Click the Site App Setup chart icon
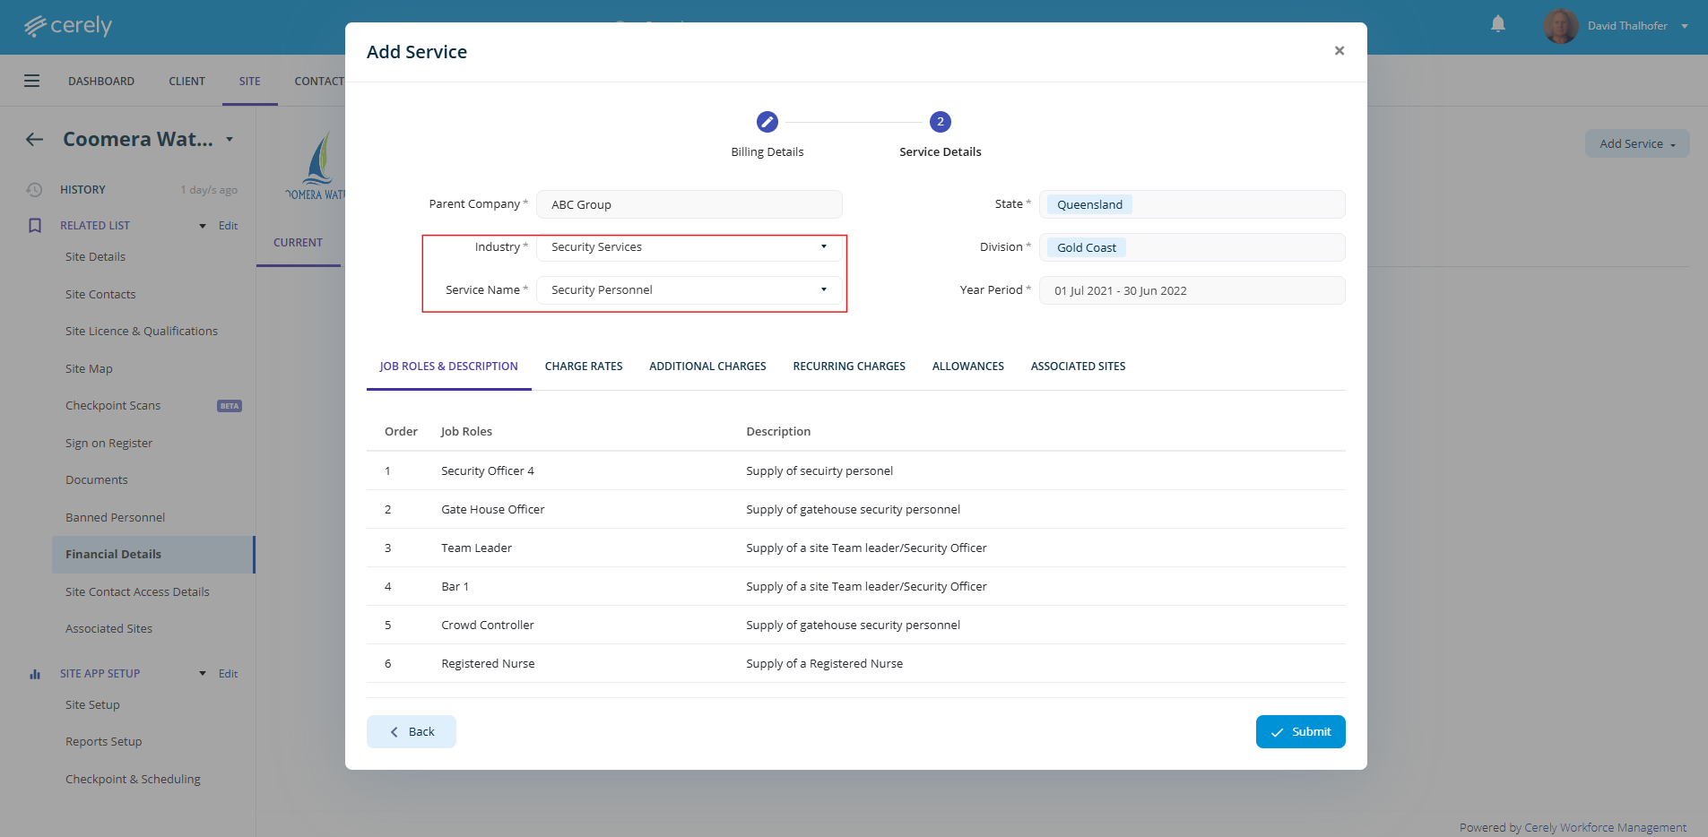The height and width of the screenshot is (837, 1708). pos(35,674)
